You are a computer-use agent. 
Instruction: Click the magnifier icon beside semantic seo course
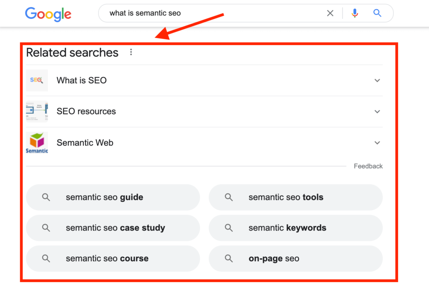click(46, 259)
